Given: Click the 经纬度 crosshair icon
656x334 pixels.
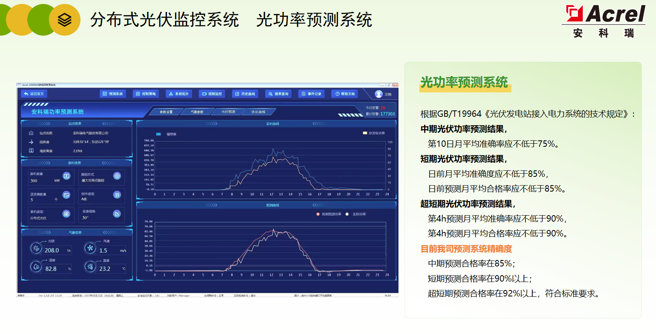Looking at the screenshot, I should [x=31, y=142].
